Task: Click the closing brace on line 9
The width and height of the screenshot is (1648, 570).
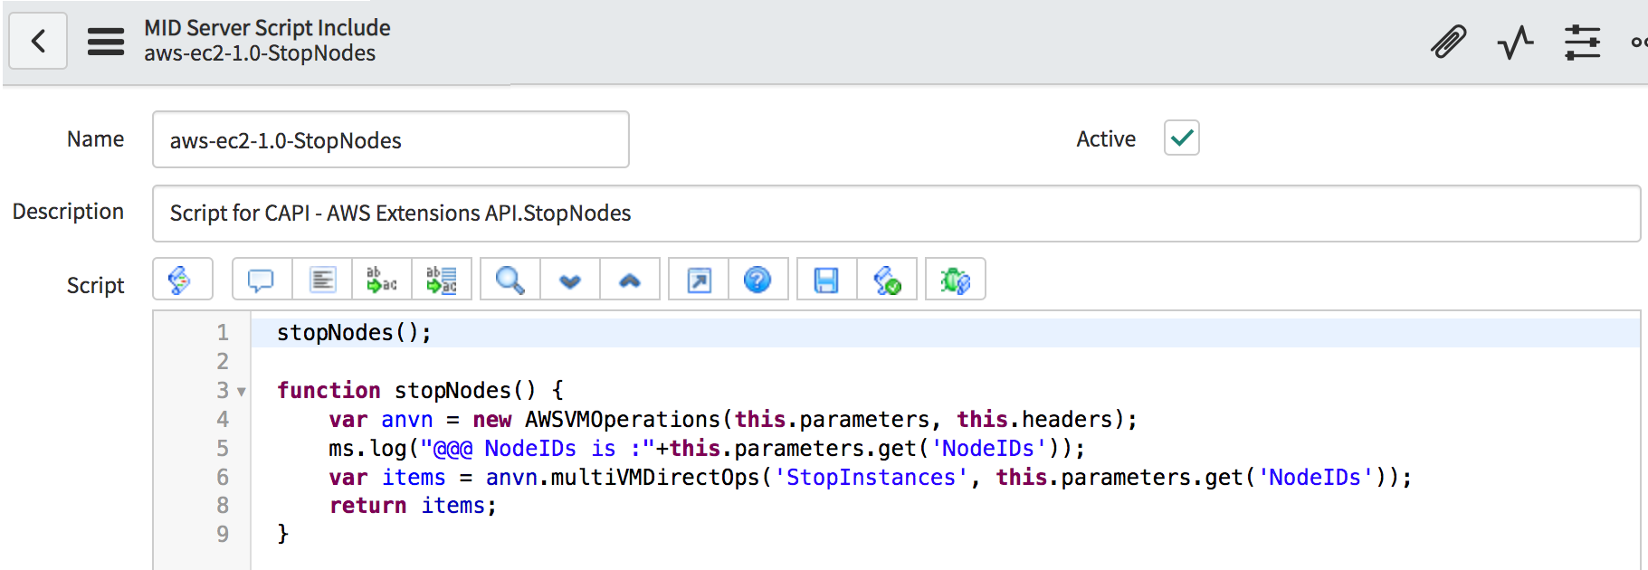Action: [x=282, y=534]
